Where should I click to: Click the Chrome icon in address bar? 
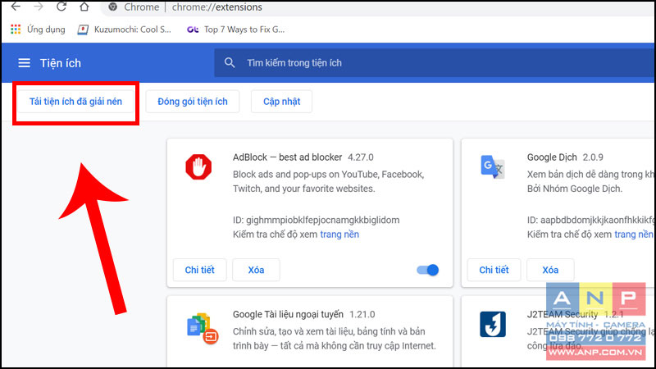(113, 7)
